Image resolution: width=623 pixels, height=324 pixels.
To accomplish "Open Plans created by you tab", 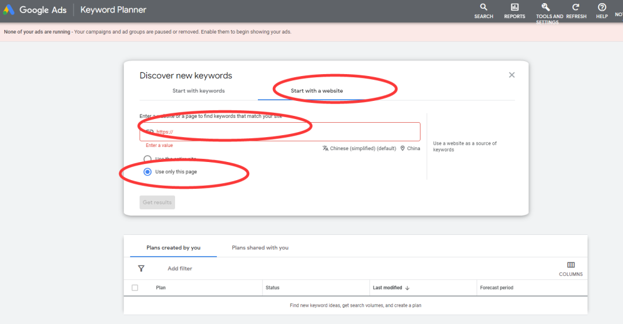I will pyautogui.click(x=173, y=247).
